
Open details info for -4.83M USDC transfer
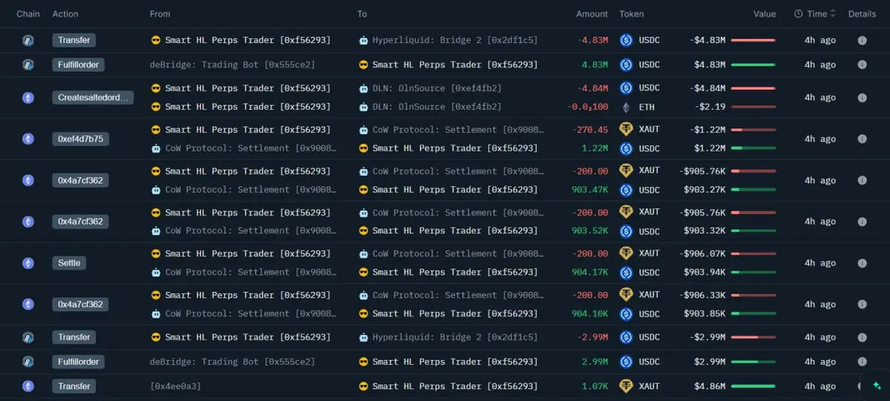pos(862,40)
